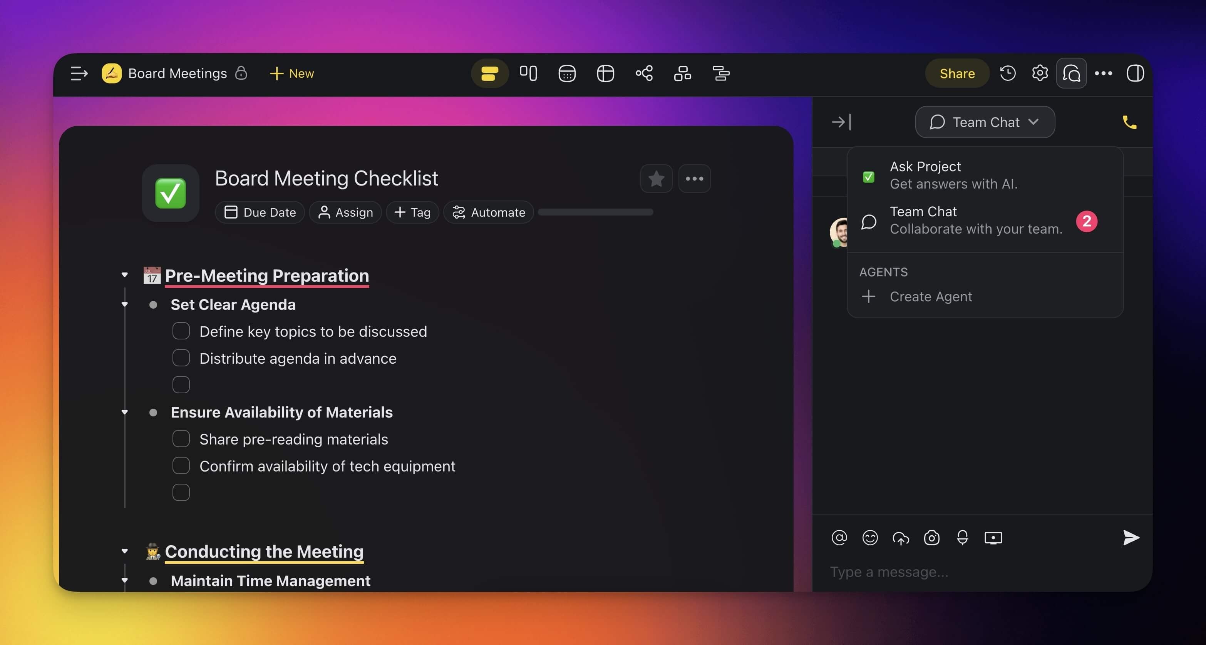This screenshot has width=1206, height=645.
Task: Collapse the Conducting the Meeting section
Action: coord(124,551)
